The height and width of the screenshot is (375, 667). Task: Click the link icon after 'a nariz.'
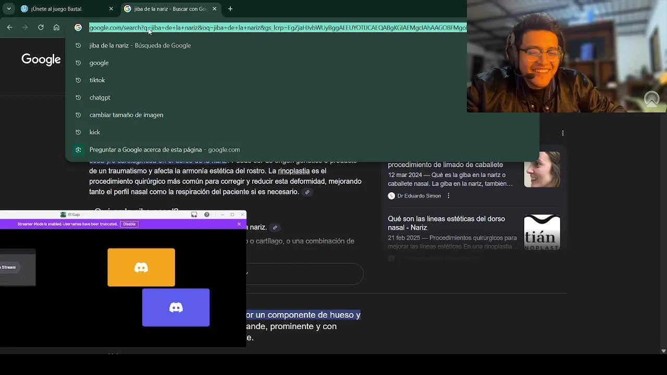tap(275, 228)
